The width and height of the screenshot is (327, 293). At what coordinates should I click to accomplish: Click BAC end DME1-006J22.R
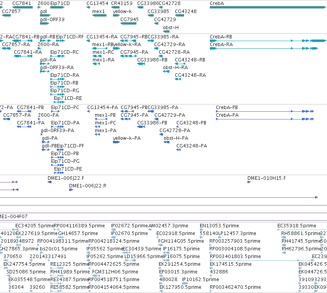point(71,190)
